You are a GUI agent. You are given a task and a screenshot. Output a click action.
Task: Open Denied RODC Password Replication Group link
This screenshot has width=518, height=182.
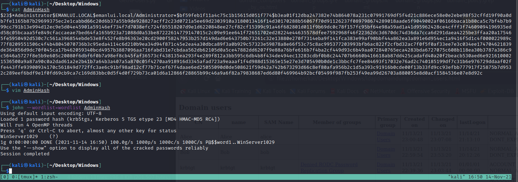[328, 167]
